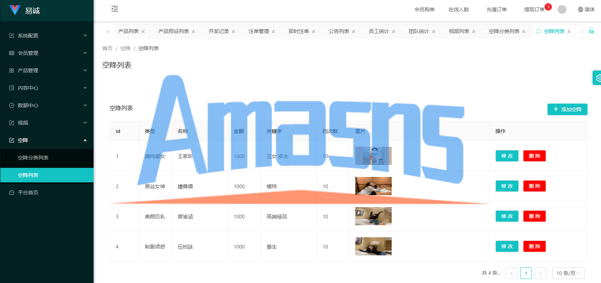Delete the row for 廖渝涵
This screenshot has height=283, width=601.
[x=534, y=216]
